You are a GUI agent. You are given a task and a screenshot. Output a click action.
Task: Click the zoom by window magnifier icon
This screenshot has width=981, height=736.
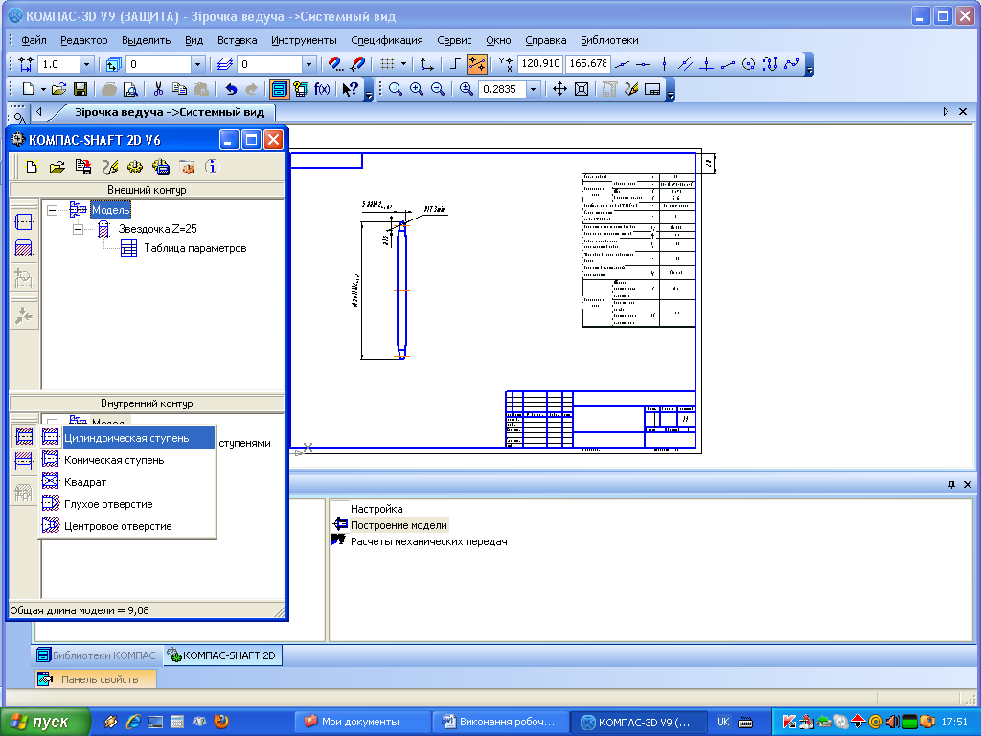click(x=396, y=89)
